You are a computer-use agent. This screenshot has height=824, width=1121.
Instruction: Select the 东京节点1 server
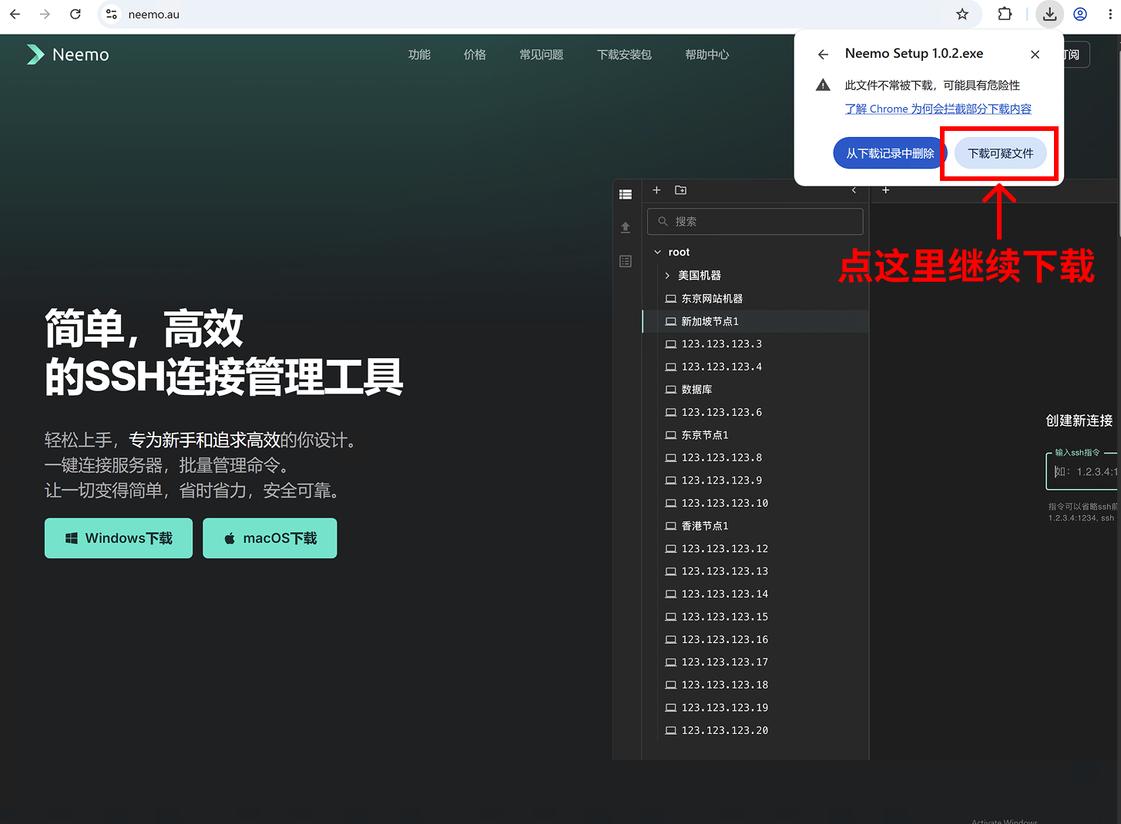pos(756,435)
